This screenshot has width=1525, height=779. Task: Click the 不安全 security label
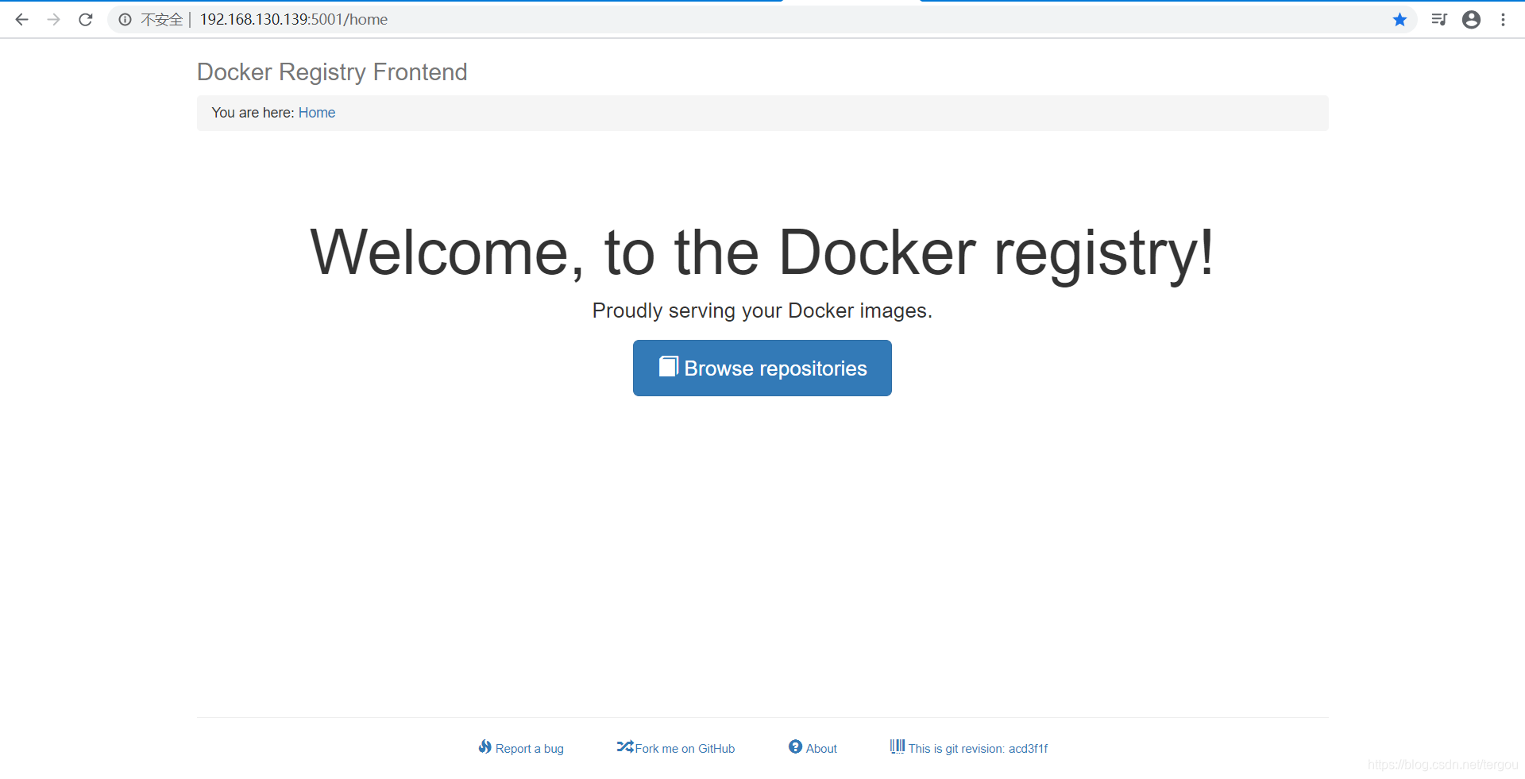click(162, 19)
